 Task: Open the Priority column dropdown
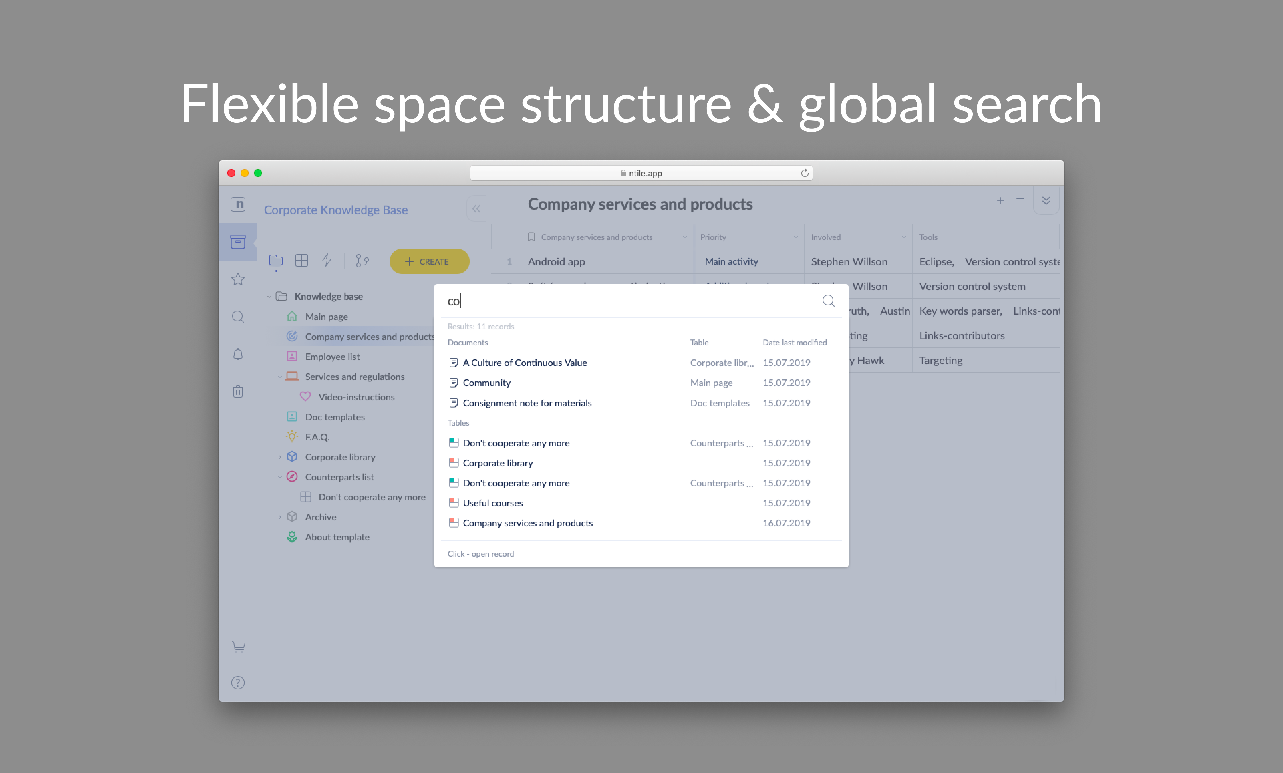[x=795, y=236]
